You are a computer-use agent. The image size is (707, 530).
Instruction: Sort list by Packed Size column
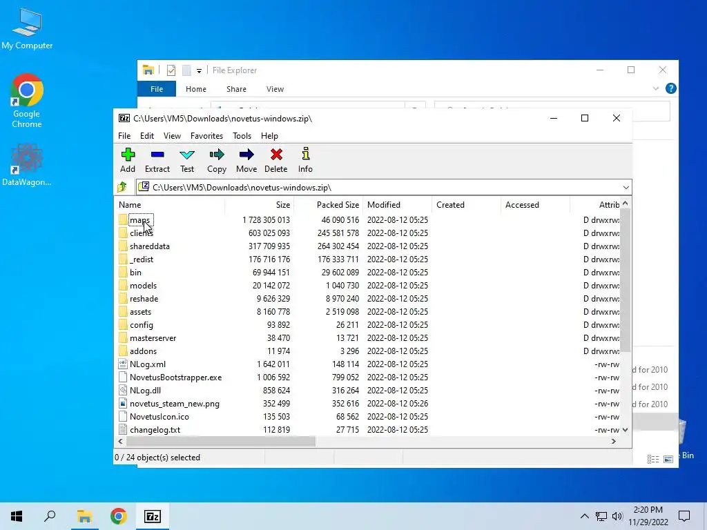coord(328,204)
